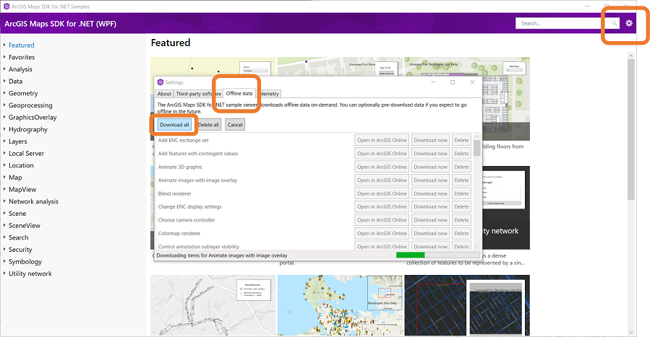Open Animate 3D graphic in ArcGIS Online
Screen dimensions: 650x337
(382, 167)
